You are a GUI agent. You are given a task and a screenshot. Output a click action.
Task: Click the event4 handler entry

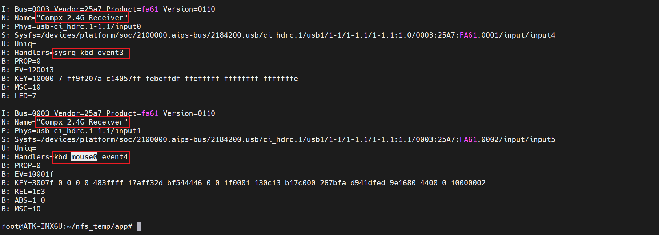pos(115,157)
